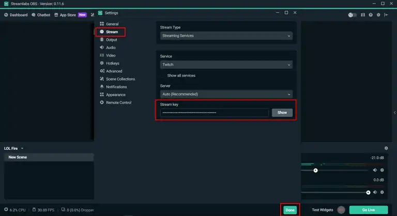Viewport: 397px width, 216px height.
Task: Click the Done button
Action: 290,210
